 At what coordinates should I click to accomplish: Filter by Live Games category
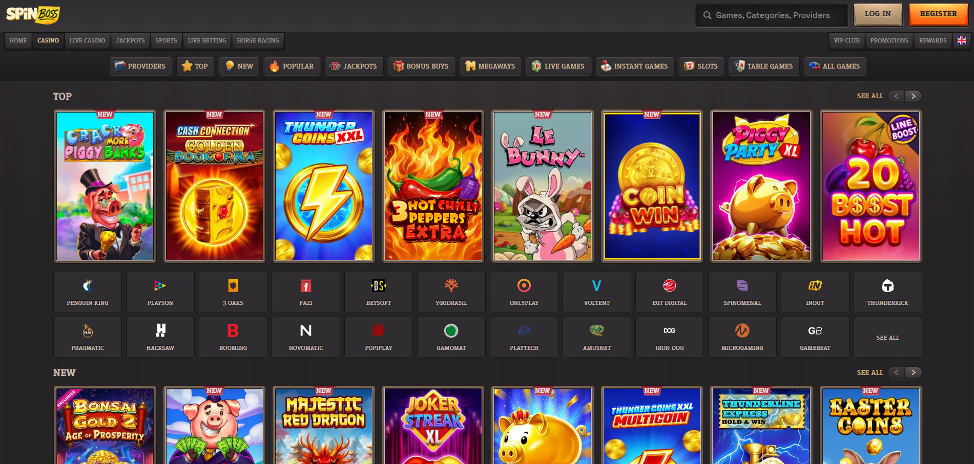click(x=558, y=66)
